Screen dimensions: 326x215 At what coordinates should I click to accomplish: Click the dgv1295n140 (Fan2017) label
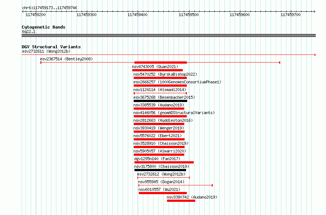(158, 159)
